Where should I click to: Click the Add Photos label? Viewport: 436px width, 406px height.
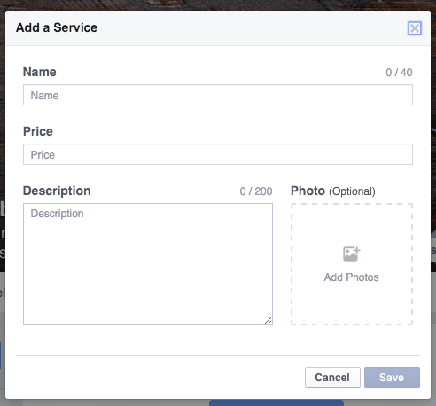[351, 277]
